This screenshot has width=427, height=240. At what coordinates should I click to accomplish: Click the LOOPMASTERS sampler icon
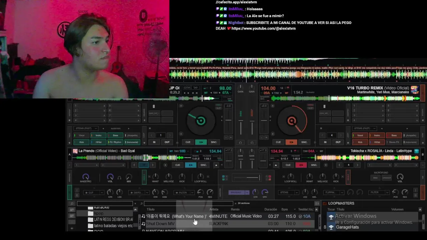[325, 203]
